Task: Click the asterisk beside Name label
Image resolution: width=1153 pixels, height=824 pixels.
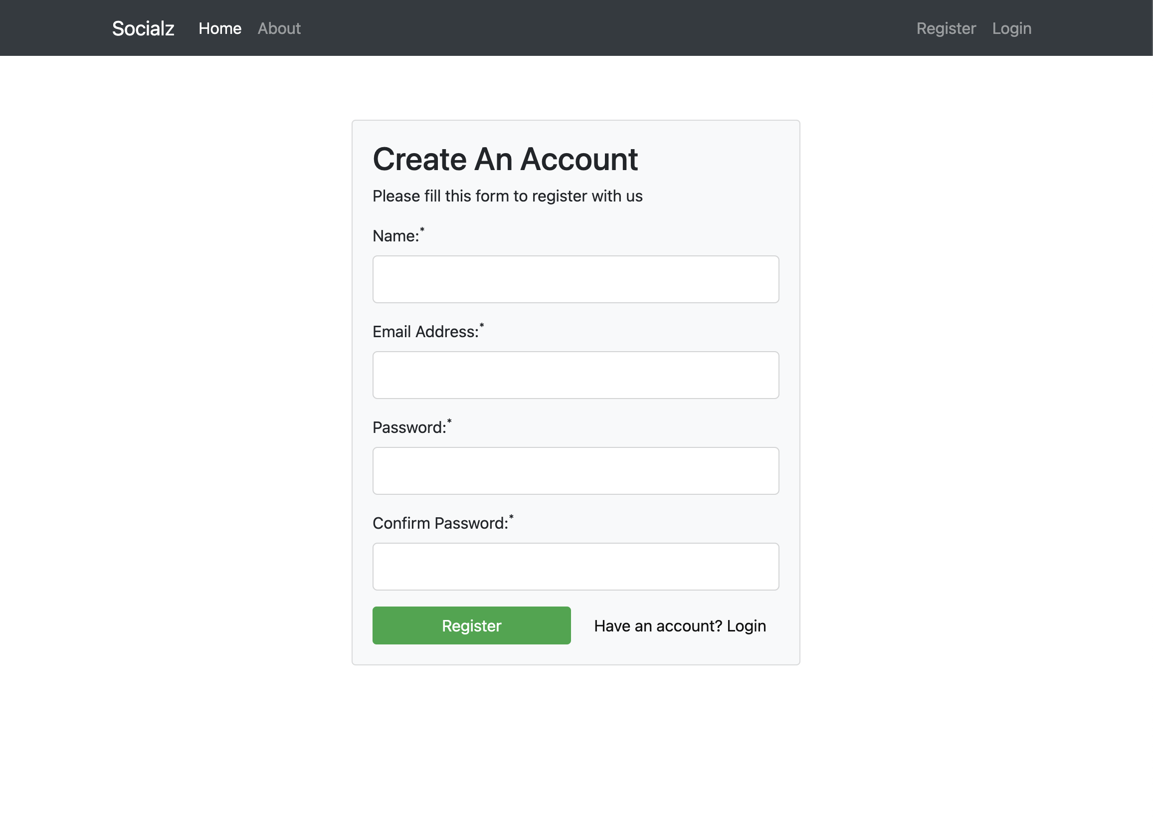Action: pos(422,230)
